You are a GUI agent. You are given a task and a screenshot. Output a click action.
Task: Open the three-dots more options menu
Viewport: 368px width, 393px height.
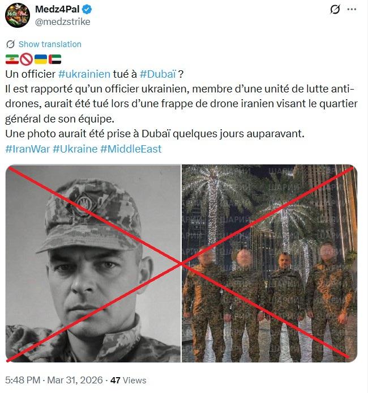pyautogui.click(x=352, y=10)
